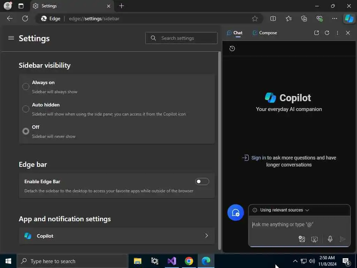View Copilot chat history
Screen dimensions: 357x268
click(x=232, y=48)
